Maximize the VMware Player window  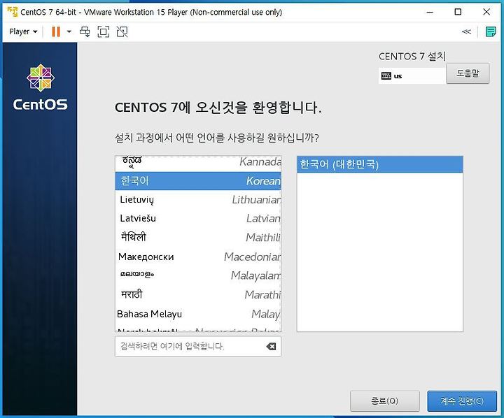click(458, 12)
